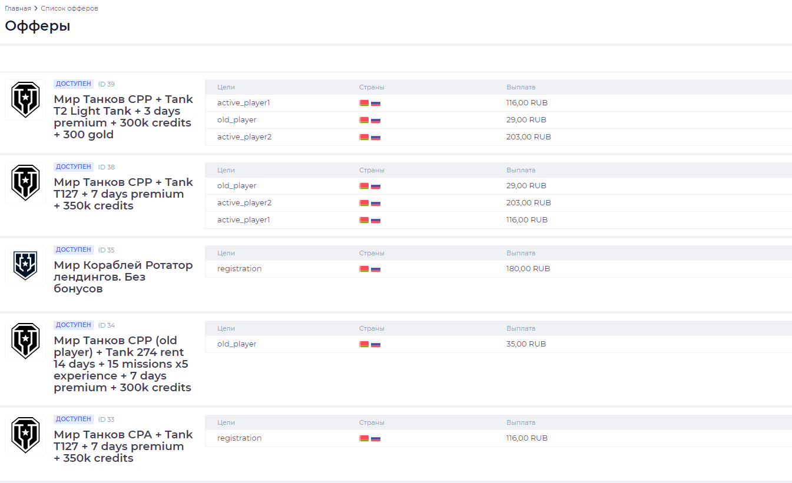Click ДОСТУПЕН badge next to ID 33
Screen dimensions: 792x483
tap(74, 419)
